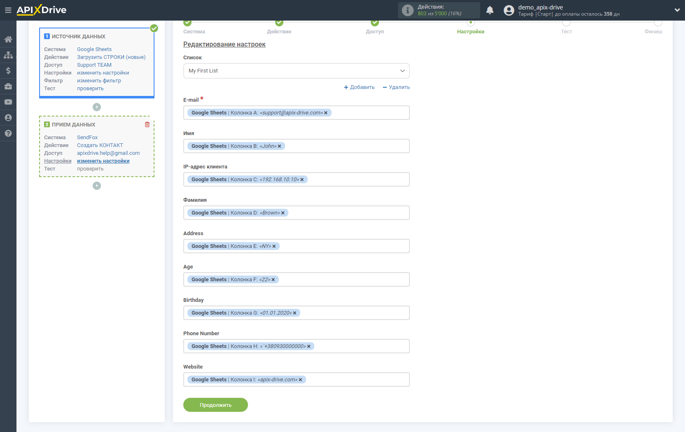Image resolution: width=685 pixels, height=432 pixels.
Task: Click the Добавить link
Action: [x=359, y=87]
